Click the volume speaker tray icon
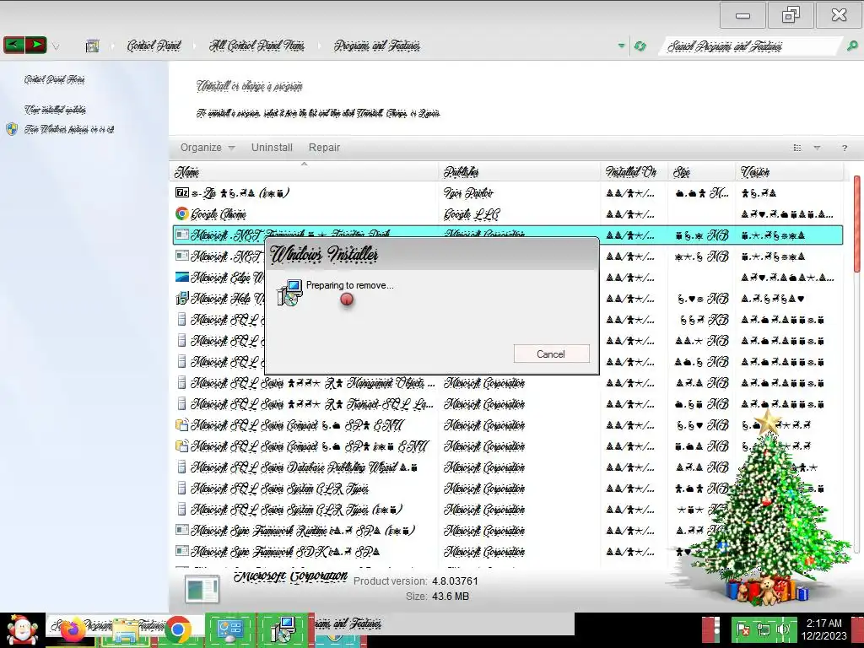The image size is (864, 648). [x=783, y=629]
